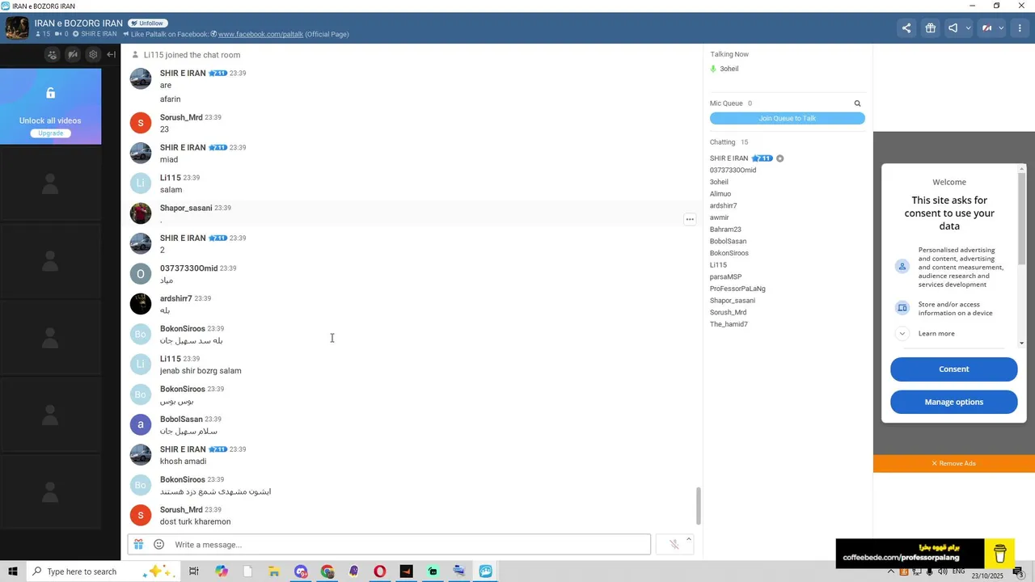This screenshot has height=582, width=1035.
Task: Toggle the hide videos camera-off icon
Action: [73, 55]
